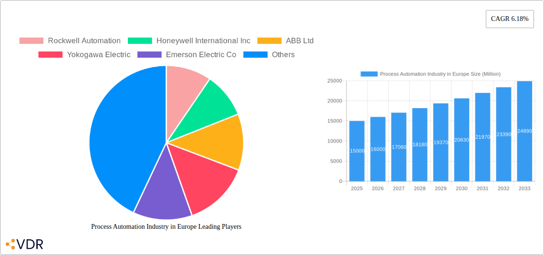The image size is (544, 255).
Task: Click the 2033 bar labeled 24890
Action: (524, 131)
